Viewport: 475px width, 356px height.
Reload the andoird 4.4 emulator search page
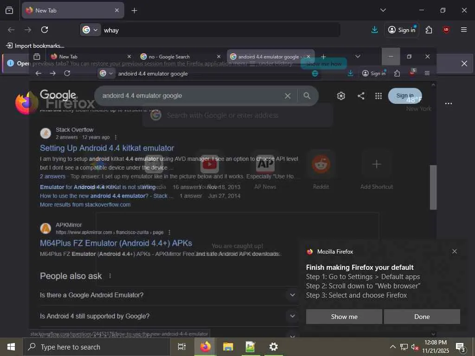(x=67, y=73)
